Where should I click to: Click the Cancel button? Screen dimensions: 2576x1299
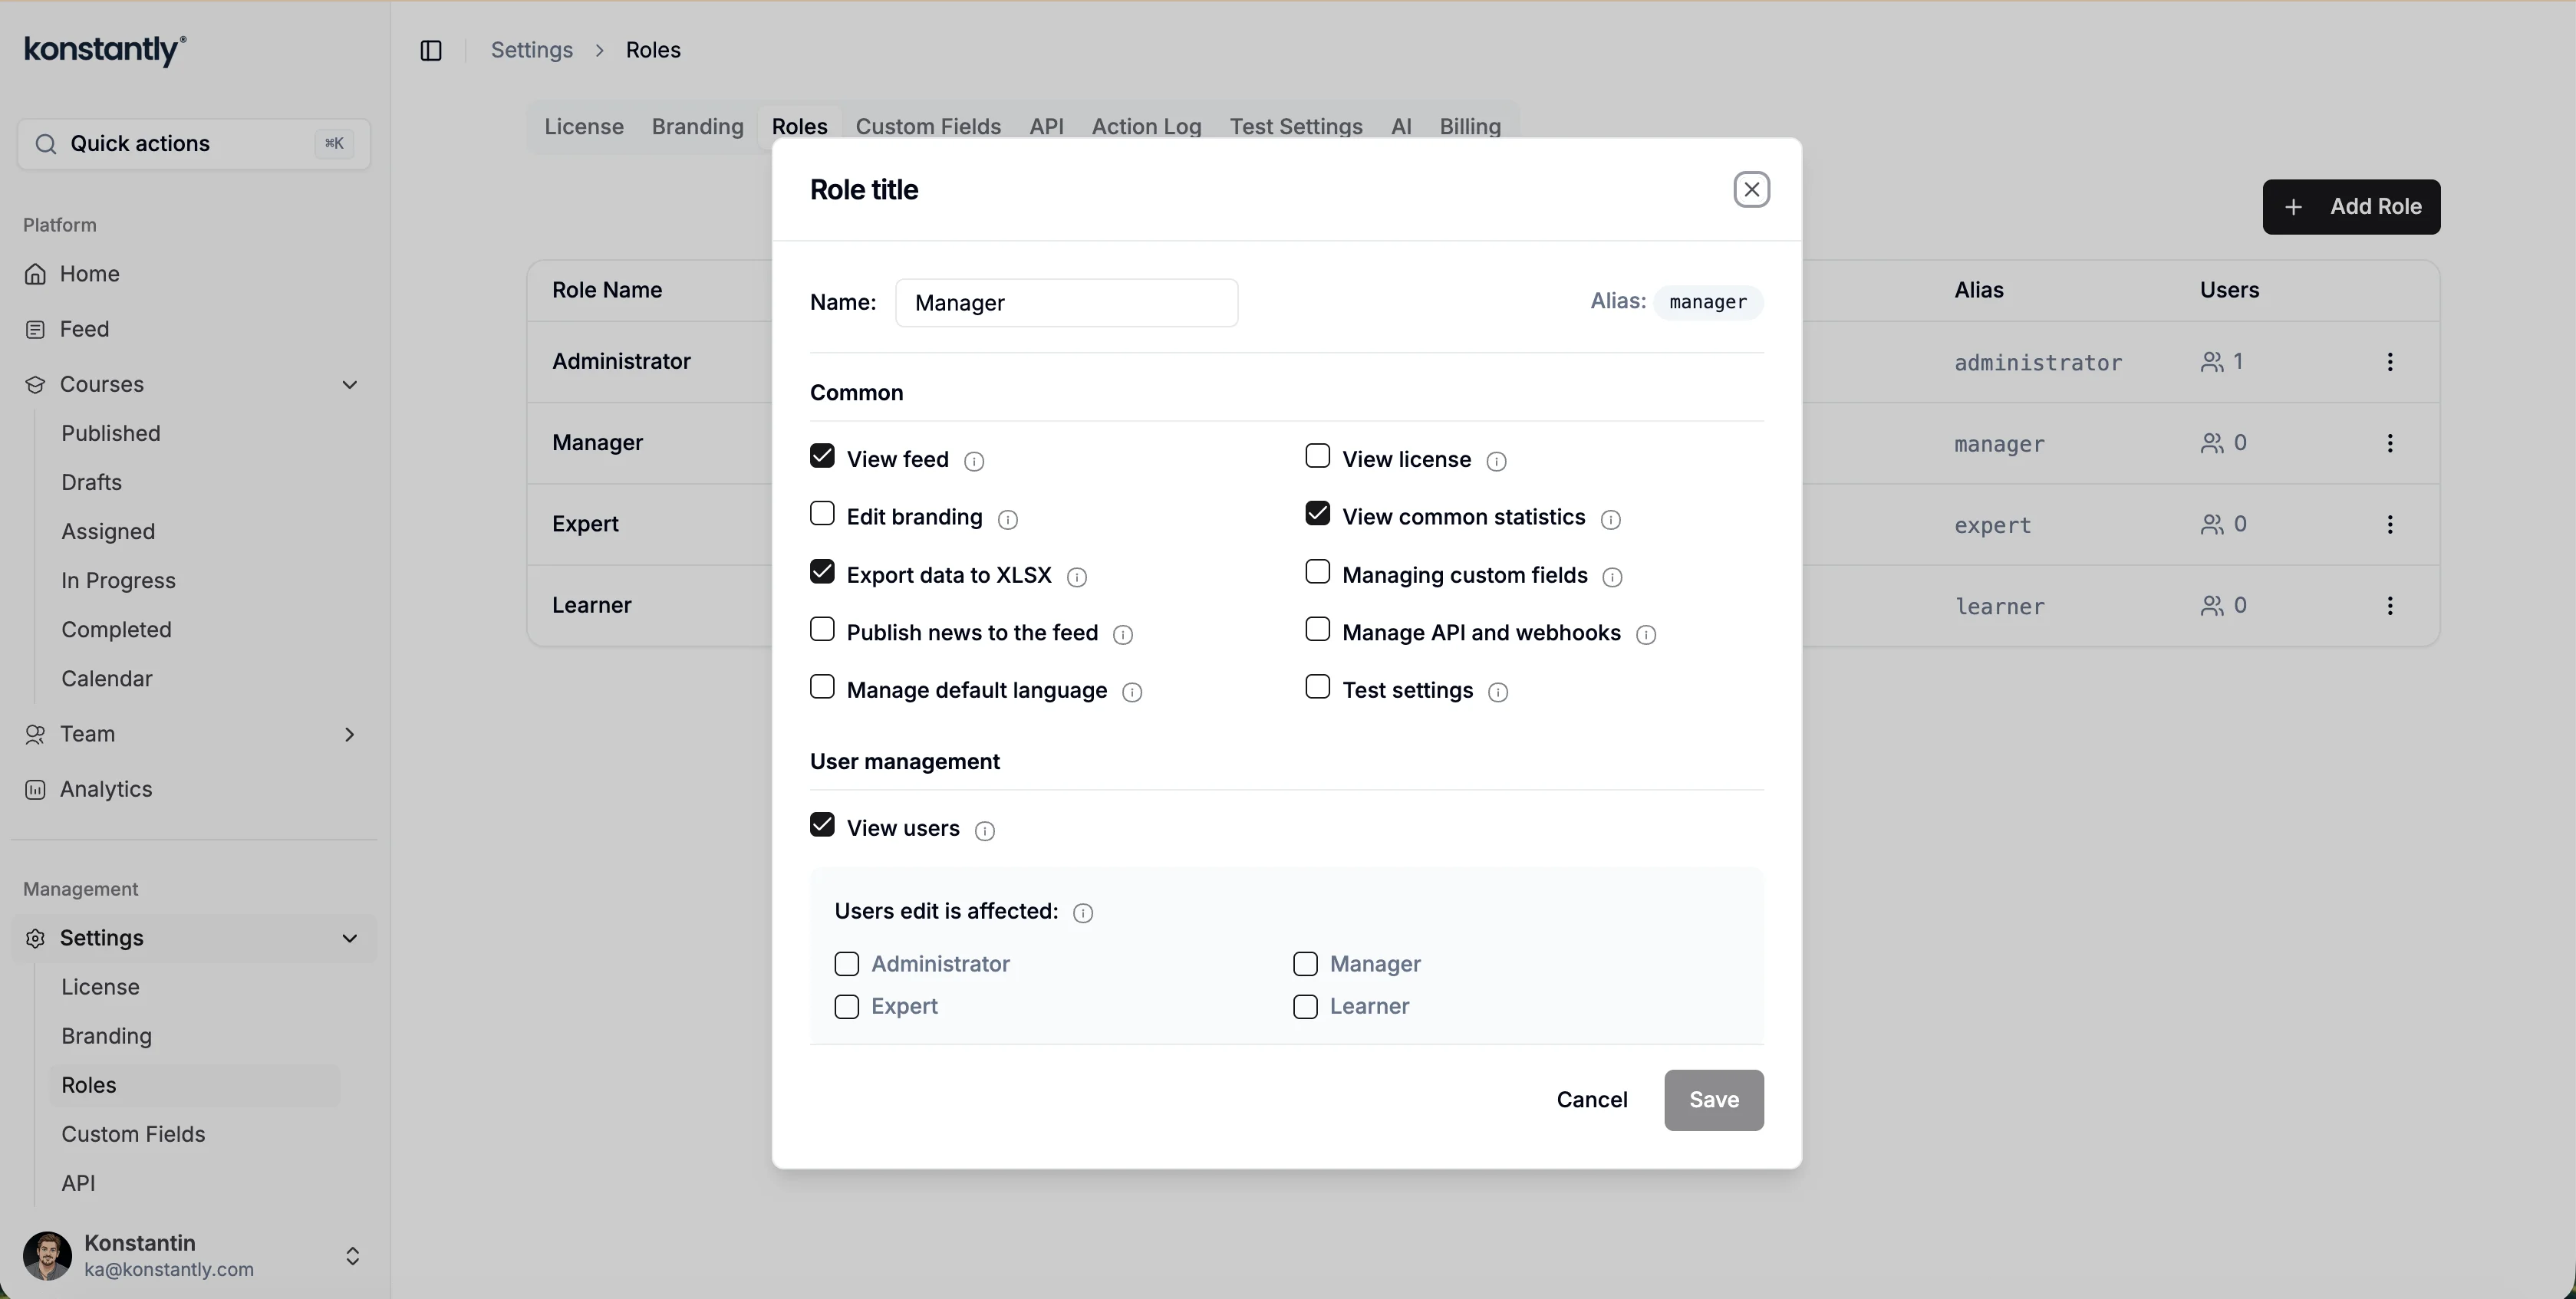[1592, 1099]
